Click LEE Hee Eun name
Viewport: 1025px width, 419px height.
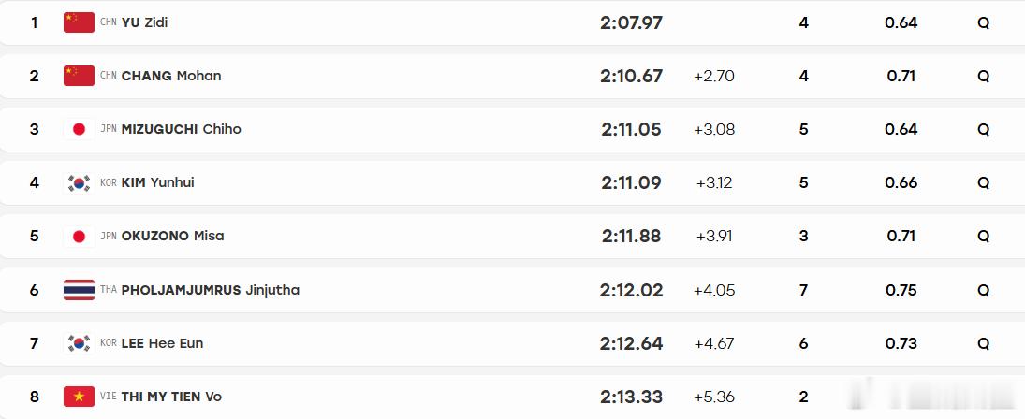(162, 343)
